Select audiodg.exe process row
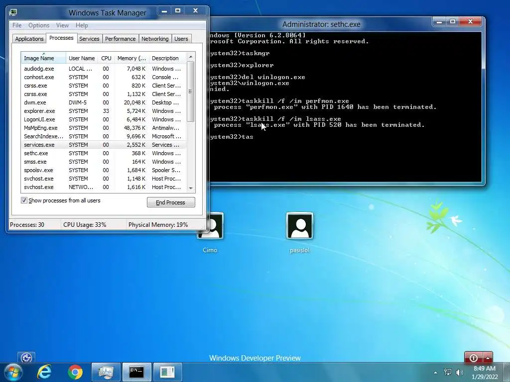The image size is (510, 382). pyautogui.click(x=104, y=69)
